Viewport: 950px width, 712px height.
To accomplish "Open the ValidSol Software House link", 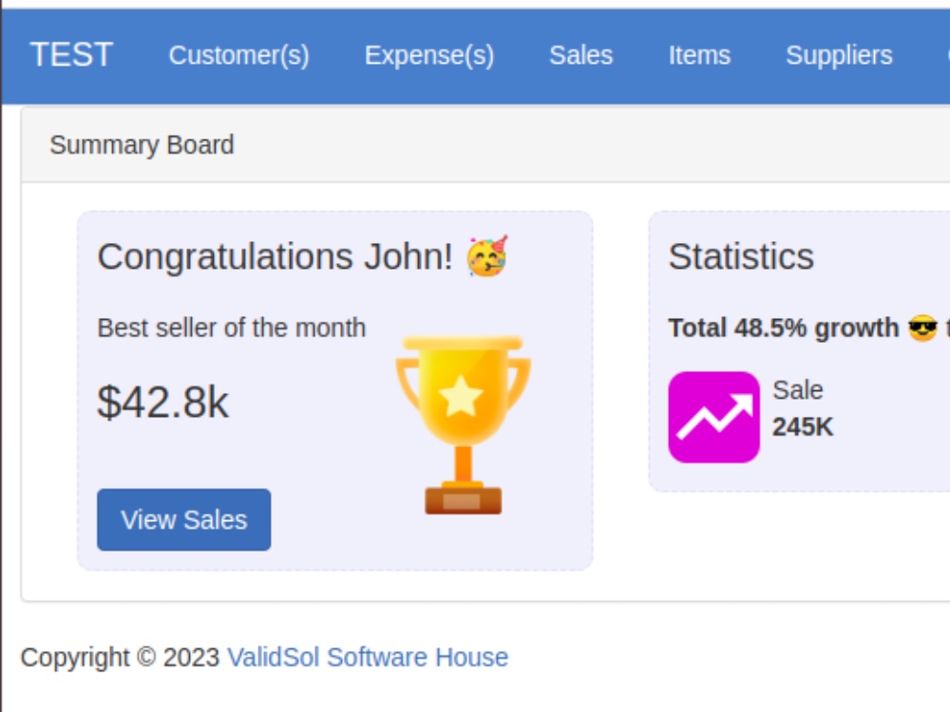I will [368, 657].
